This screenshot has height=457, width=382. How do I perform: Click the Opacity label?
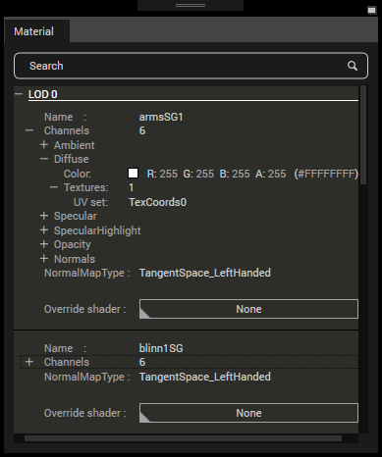(73, 245)
